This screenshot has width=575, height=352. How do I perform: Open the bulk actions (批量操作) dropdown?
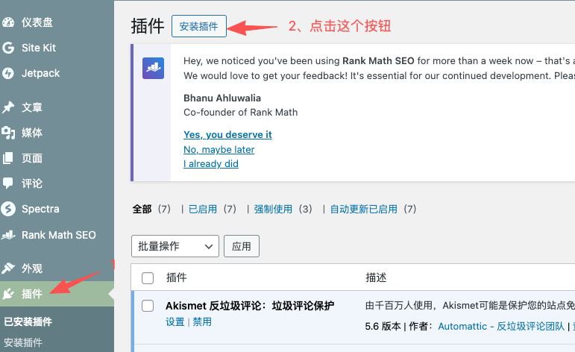click(x=175, y=246)
